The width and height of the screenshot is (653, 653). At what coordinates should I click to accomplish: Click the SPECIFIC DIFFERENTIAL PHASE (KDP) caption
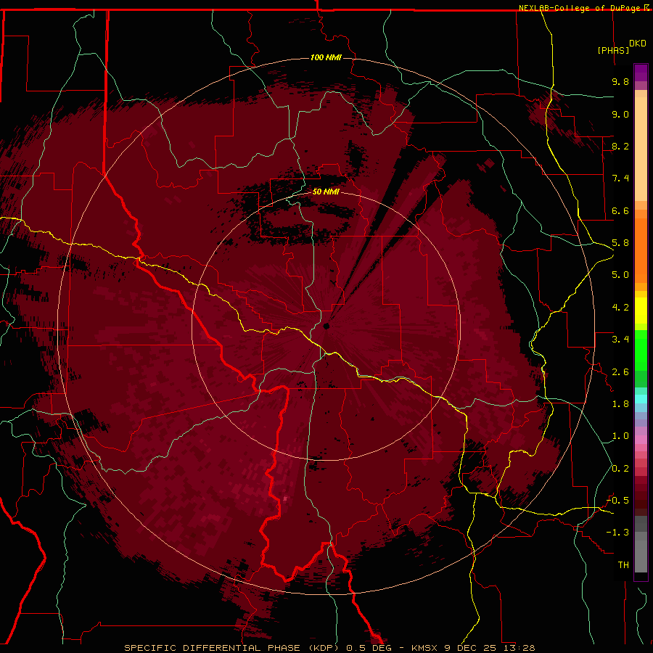tap(233, 648)
